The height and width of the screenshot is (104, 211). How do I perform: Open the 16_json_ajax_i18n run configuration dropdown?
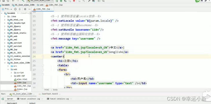(x=40, y=1)
